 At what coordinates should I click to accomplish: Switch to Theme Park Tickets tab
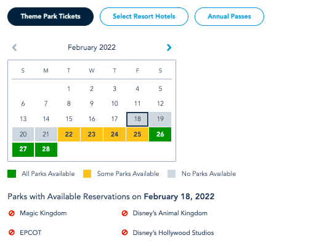(50, 17)
